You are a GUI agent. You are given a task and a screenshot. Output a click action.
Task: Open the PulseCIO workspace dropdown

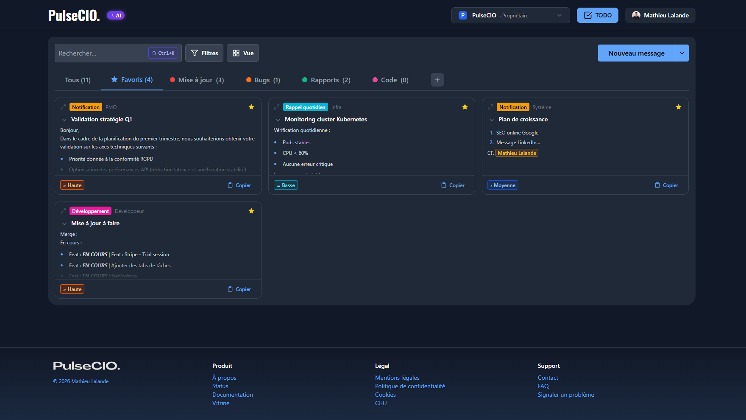pyautogui.click(x=510, y=15)
